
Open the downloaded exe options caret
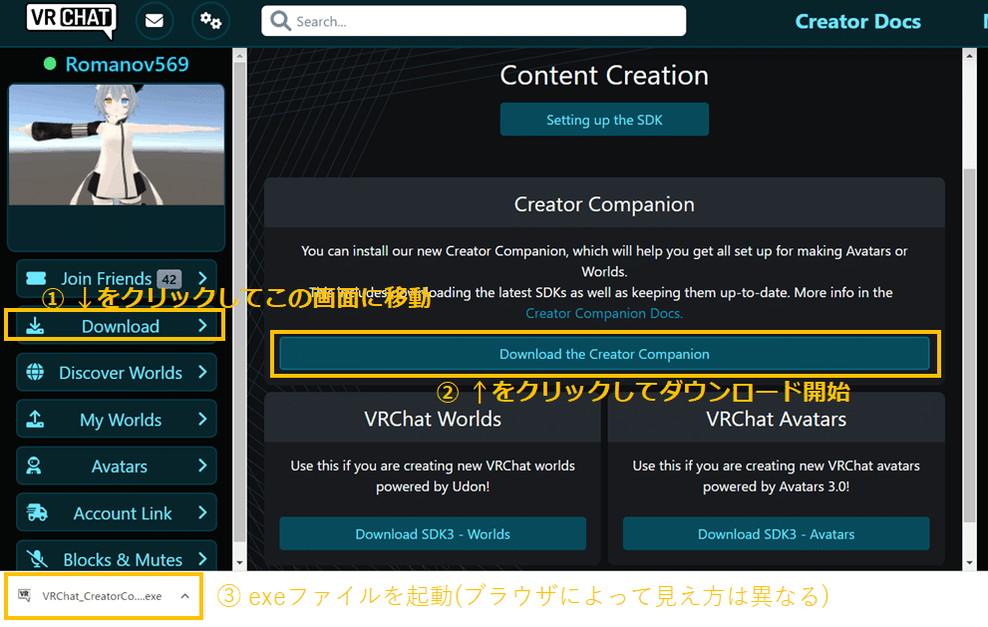coord(184,595)
